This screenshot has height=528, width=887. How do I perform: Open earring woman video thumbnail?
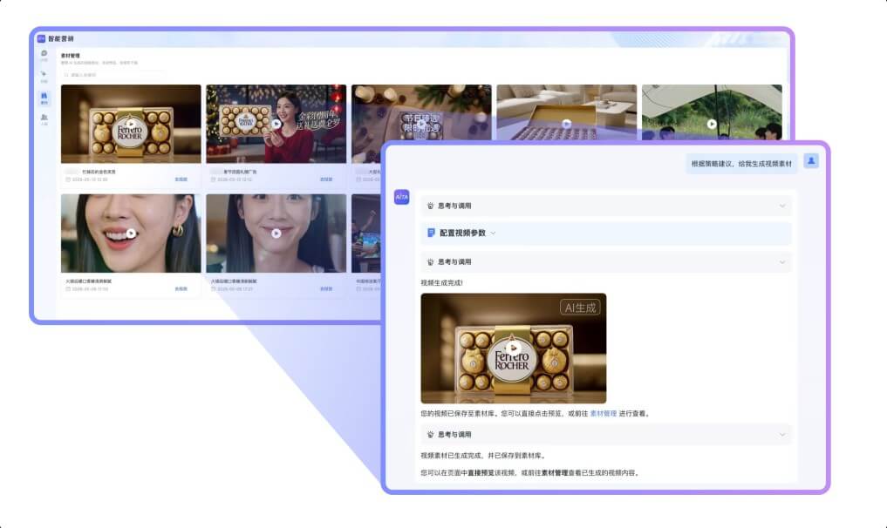131,234
